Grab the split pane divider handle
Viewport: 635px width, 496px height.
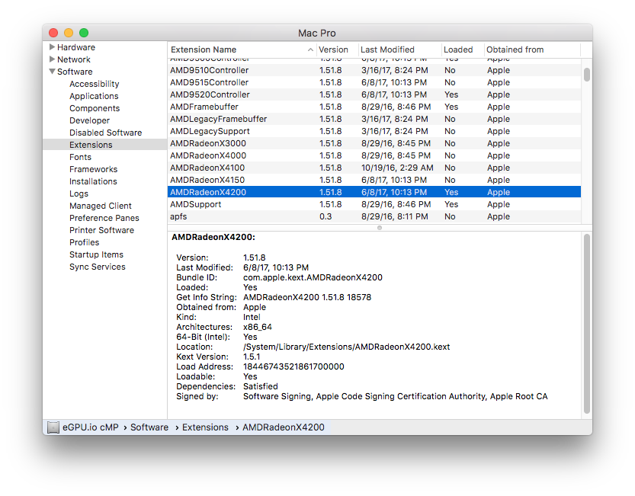coord(380,228)
